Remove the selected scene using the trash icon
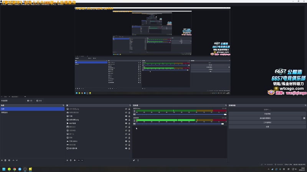This screenshot has width=307, height=172. [5, 160]
